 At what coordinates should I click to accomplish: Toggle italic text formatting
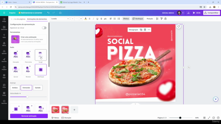click(93, 19)
